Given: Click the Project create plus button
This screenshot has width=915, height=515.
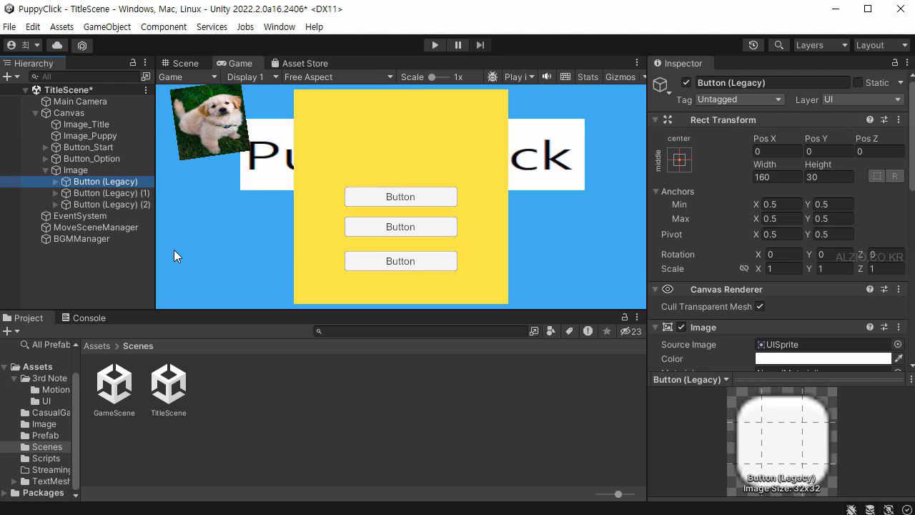Looking at the screenshot, I should coord(10,331).
